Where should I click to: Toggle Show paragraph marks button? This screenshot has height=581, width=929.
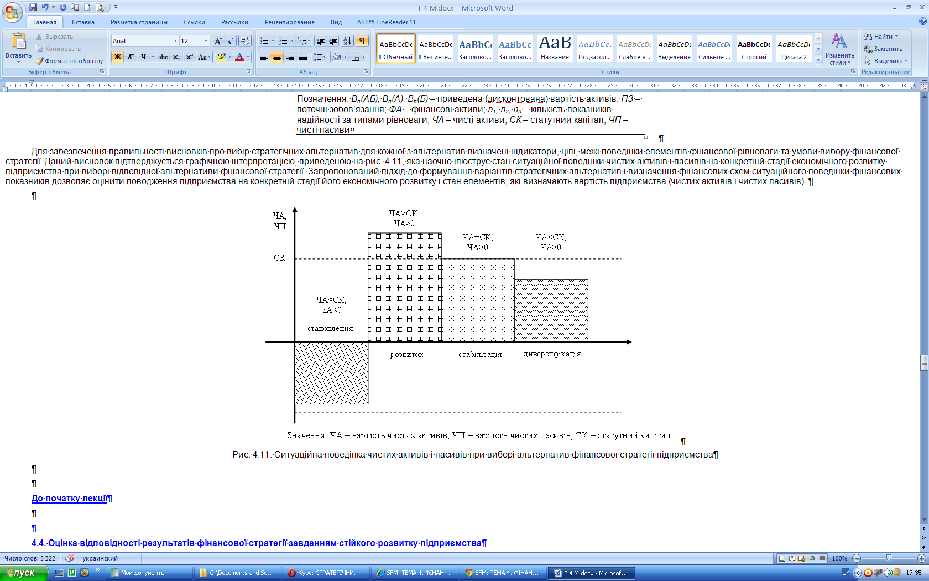tap(362, 41)
